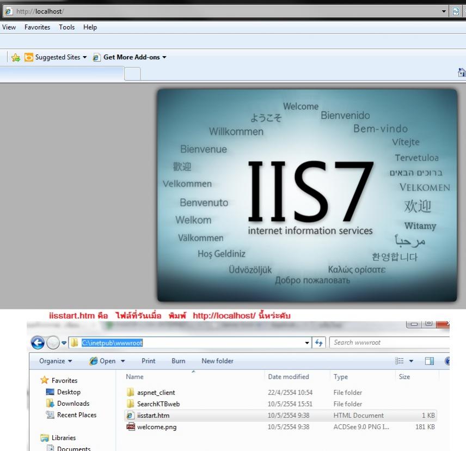
Task: Click the HTML Document type of iisstart.htm
Action: tap(358, 416)
